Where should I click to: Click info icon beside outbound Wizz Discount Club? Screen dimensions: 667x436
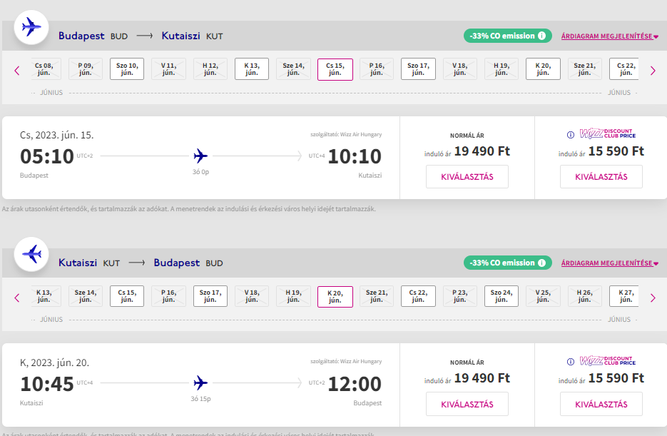pyautogui.click(x=571, y=134)
